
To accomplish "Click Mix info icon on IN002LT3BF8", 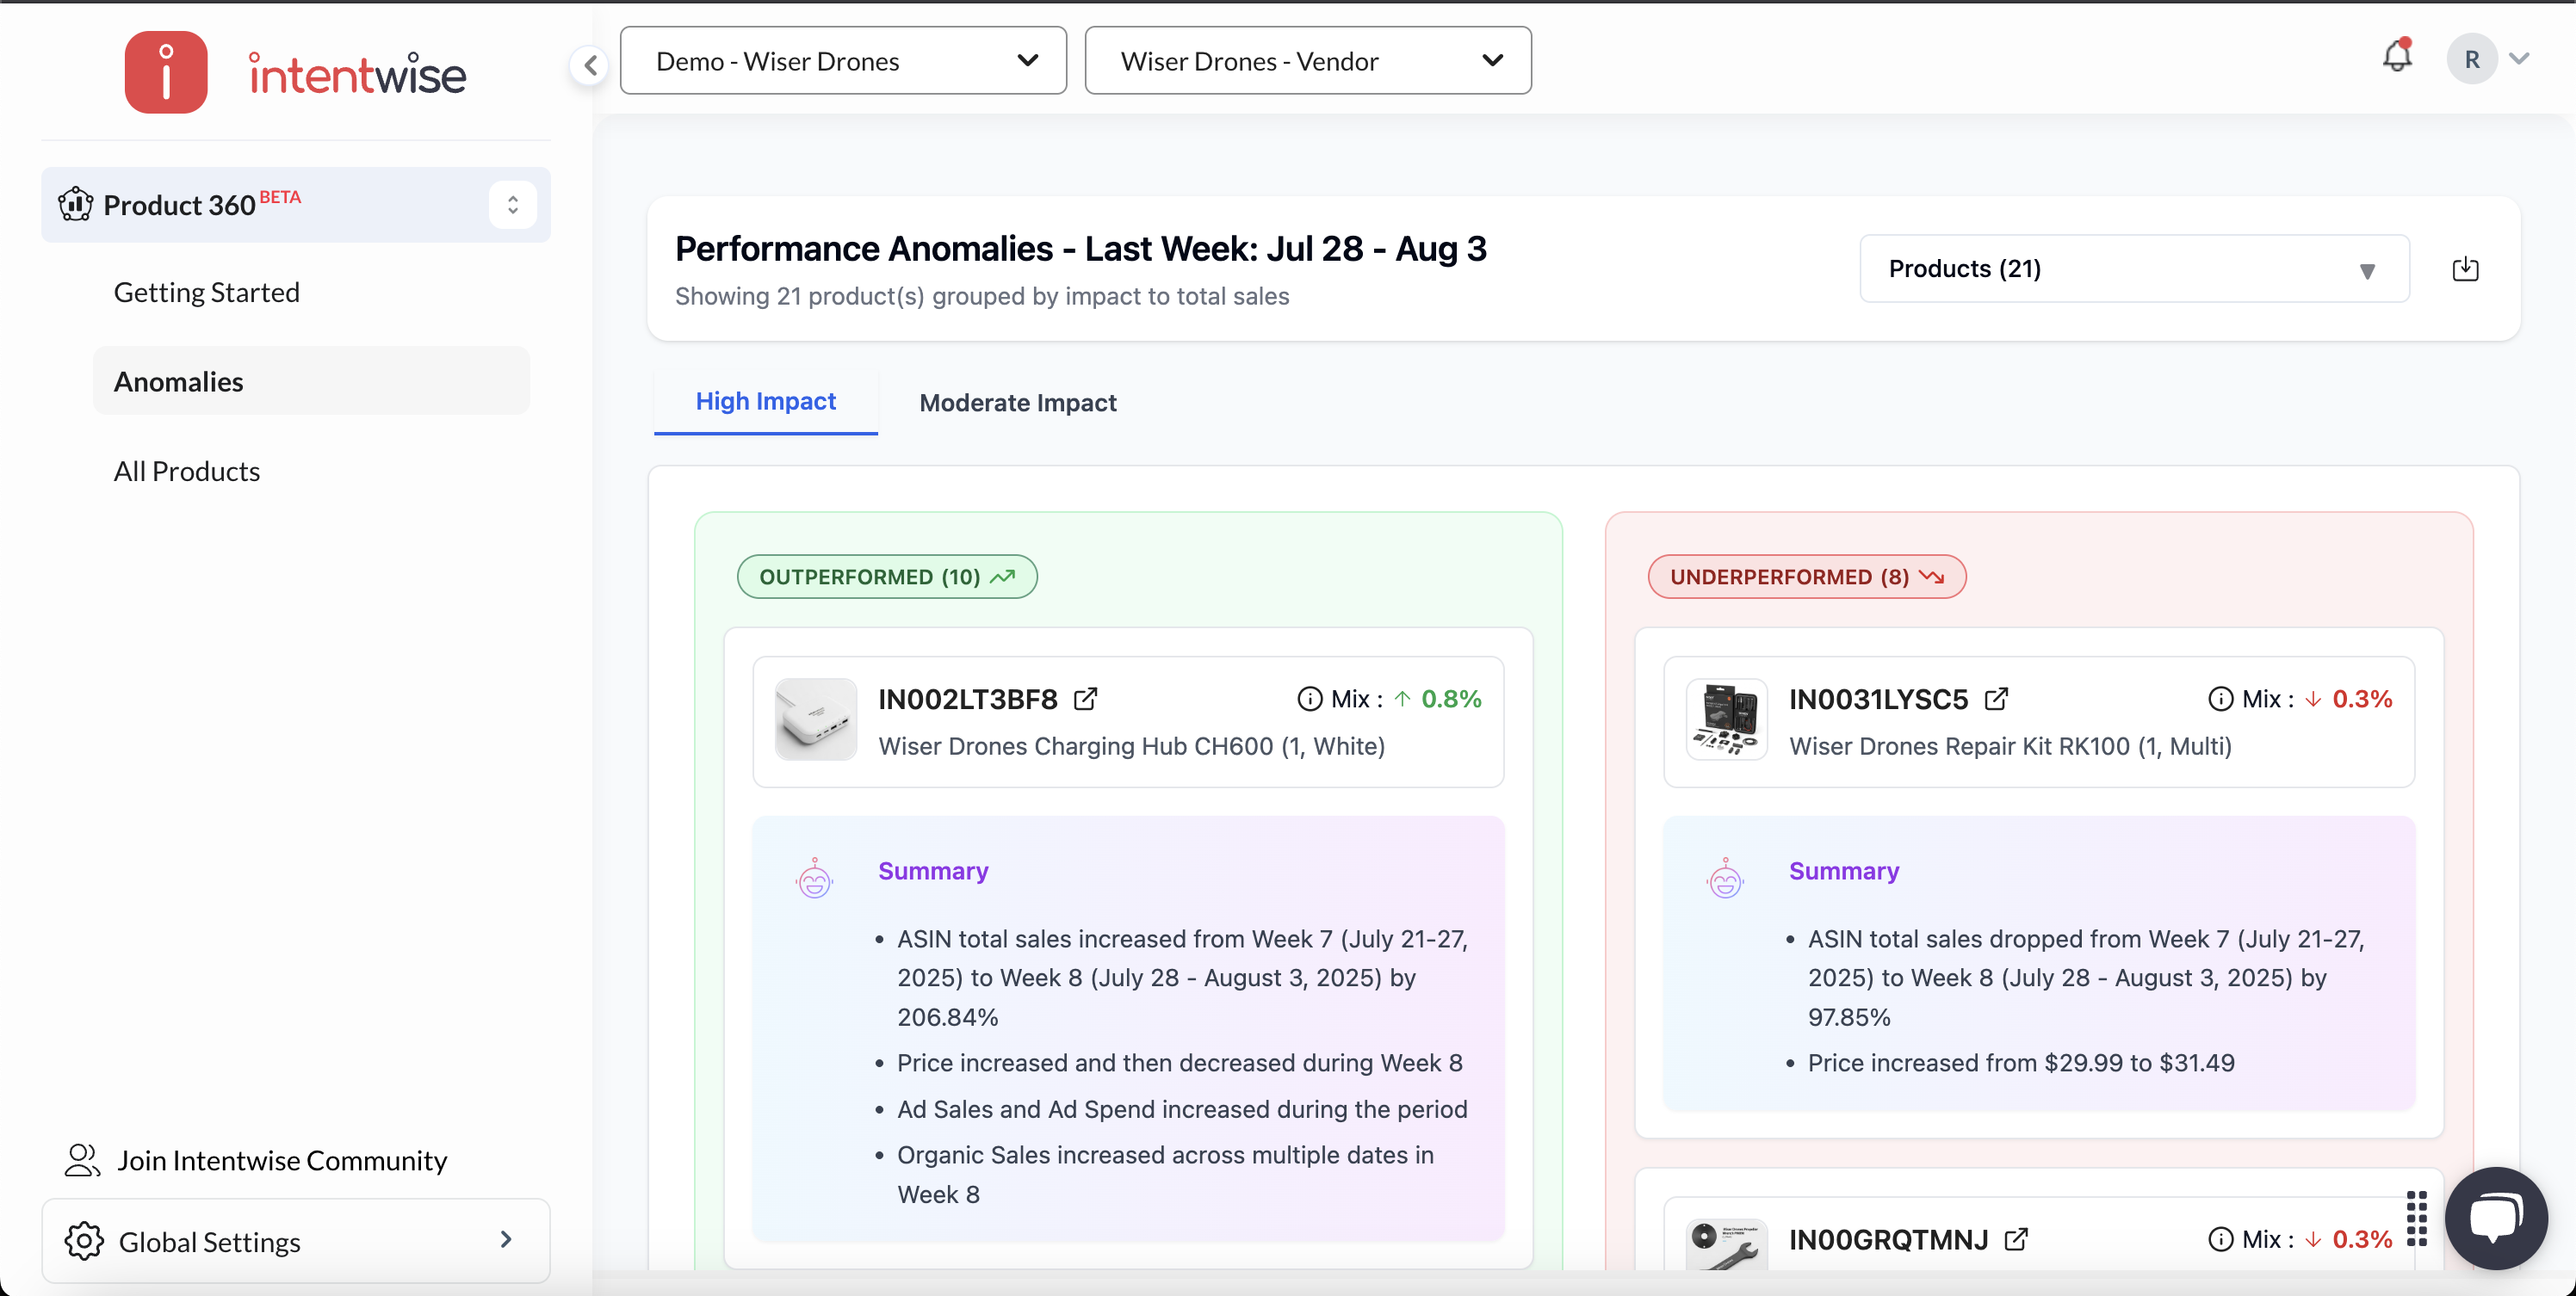I will [1309, 699].
